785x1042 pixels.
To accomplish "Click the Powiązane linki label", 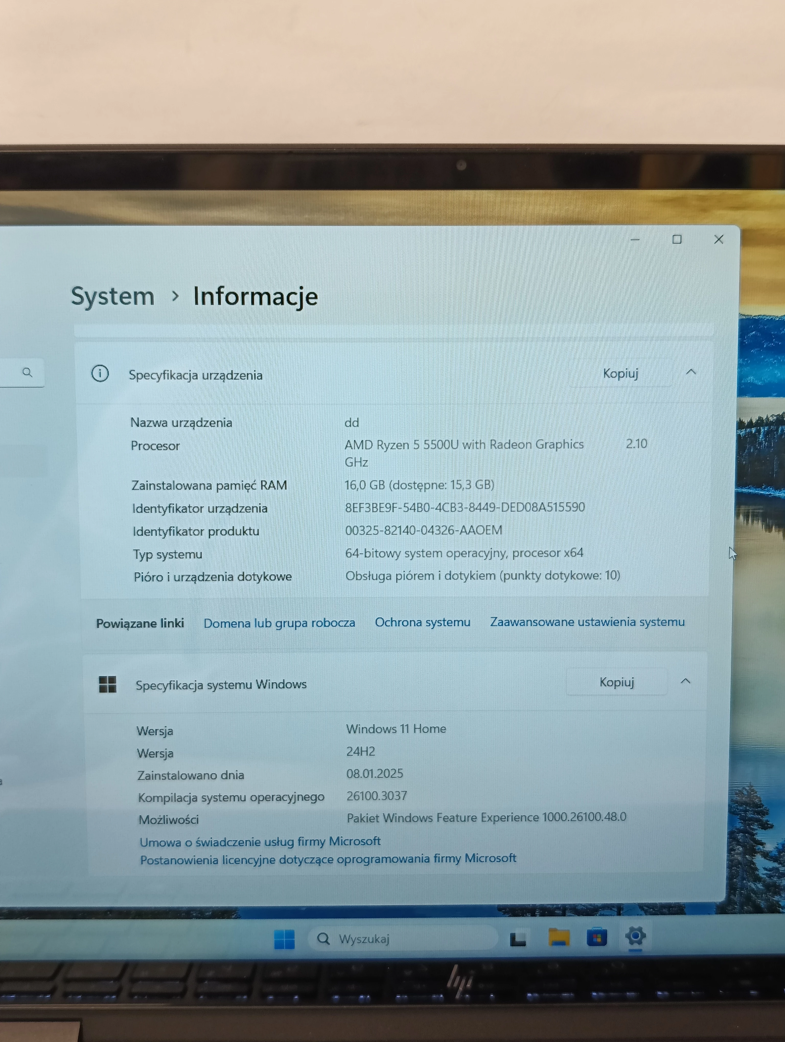I will (140, 624).
